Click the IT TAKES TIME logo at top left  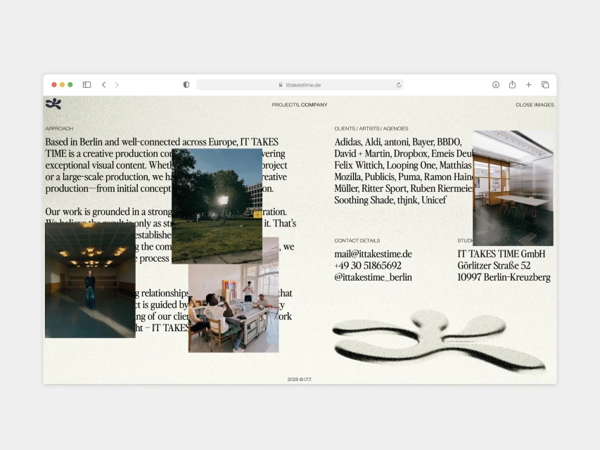click(x=53, y=104)
